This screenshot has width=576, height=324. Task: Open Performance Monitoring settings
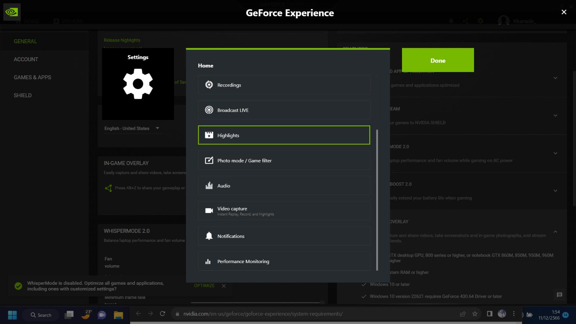click(284, 261)
